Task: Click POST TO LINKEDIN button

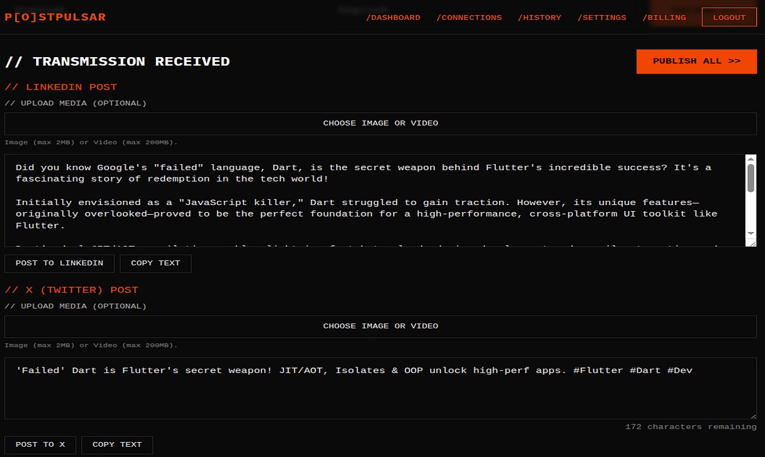Action: 60,263
